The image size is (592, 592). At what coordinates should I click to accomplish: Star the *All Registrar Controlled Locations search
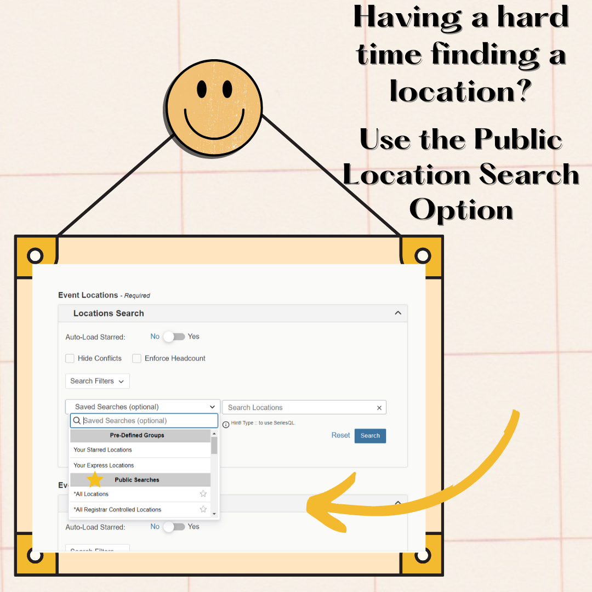(203, 509)
